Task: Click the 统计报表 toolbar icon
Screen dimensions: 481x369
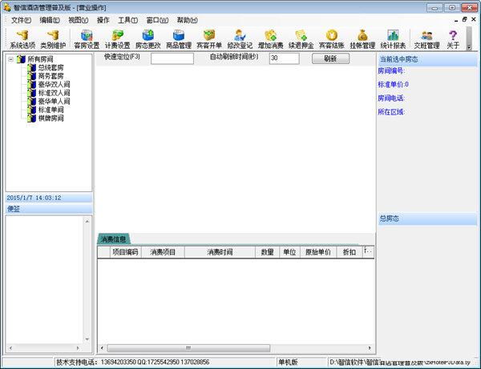Action: point(393,38)
